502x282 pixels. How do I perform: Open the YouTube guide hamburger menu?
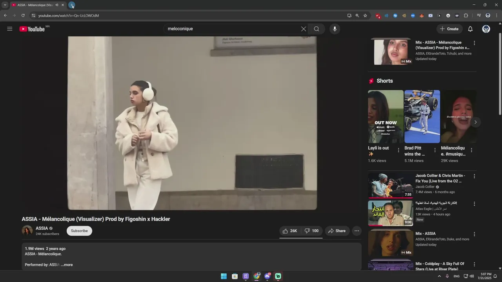click(10, 29)
